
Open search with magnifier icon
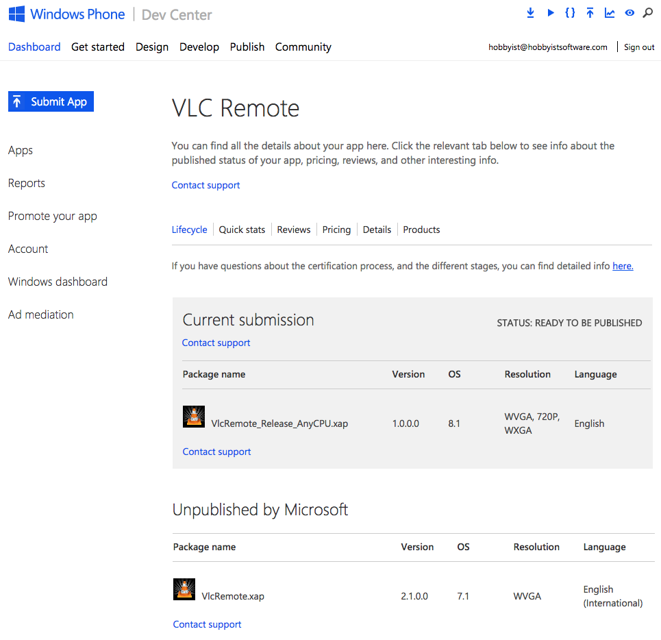coord(648,12)
